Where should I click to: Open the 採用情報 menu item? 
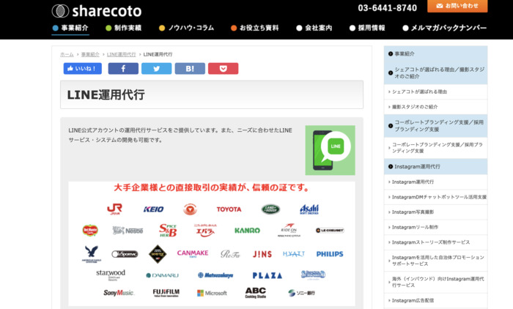(x=367, y=28)
